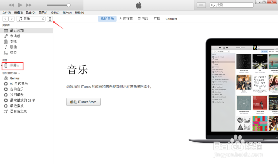Click the 类型 label text
Screen dimensions: 278x164
[x=13, y=53]
